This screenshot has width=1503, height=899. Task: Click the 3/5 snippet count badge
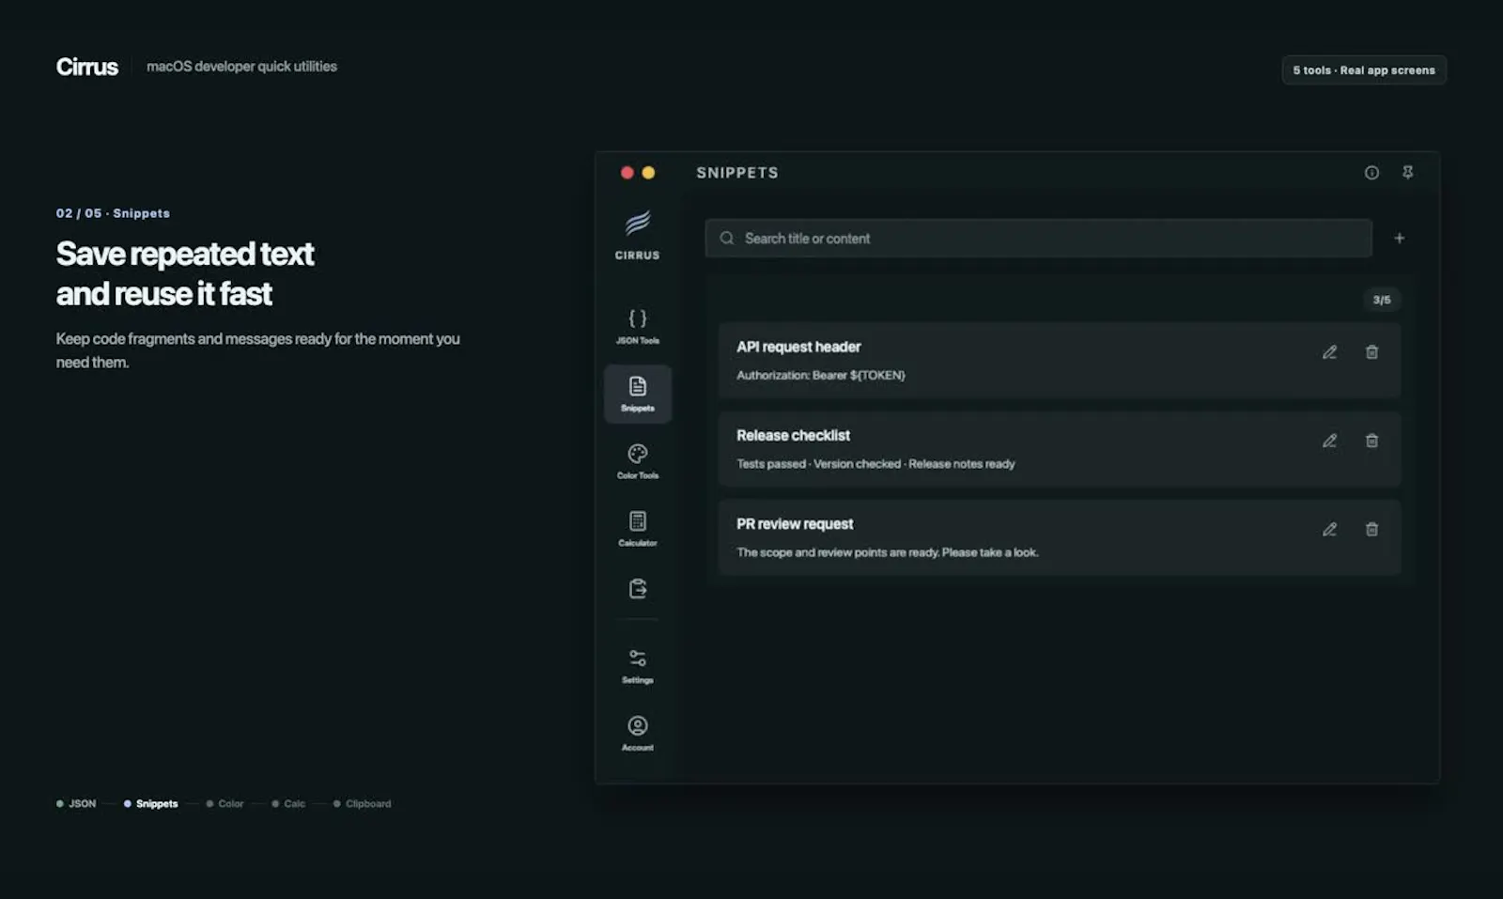point(1382,300)
